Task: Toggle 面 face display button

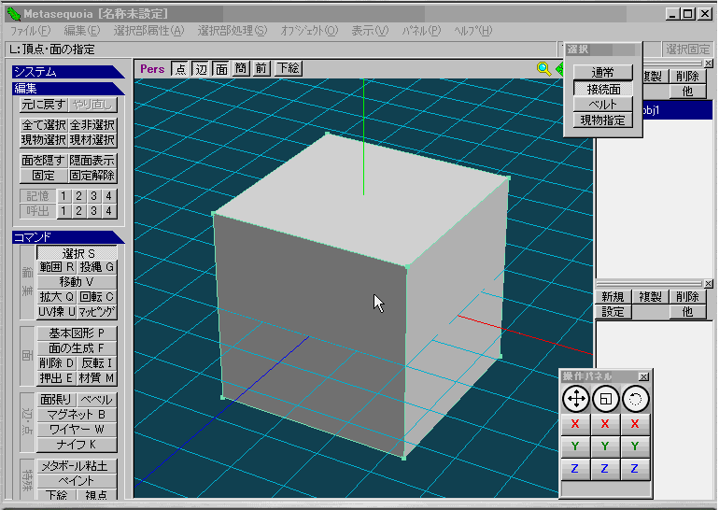Action: tap(221, 69)
